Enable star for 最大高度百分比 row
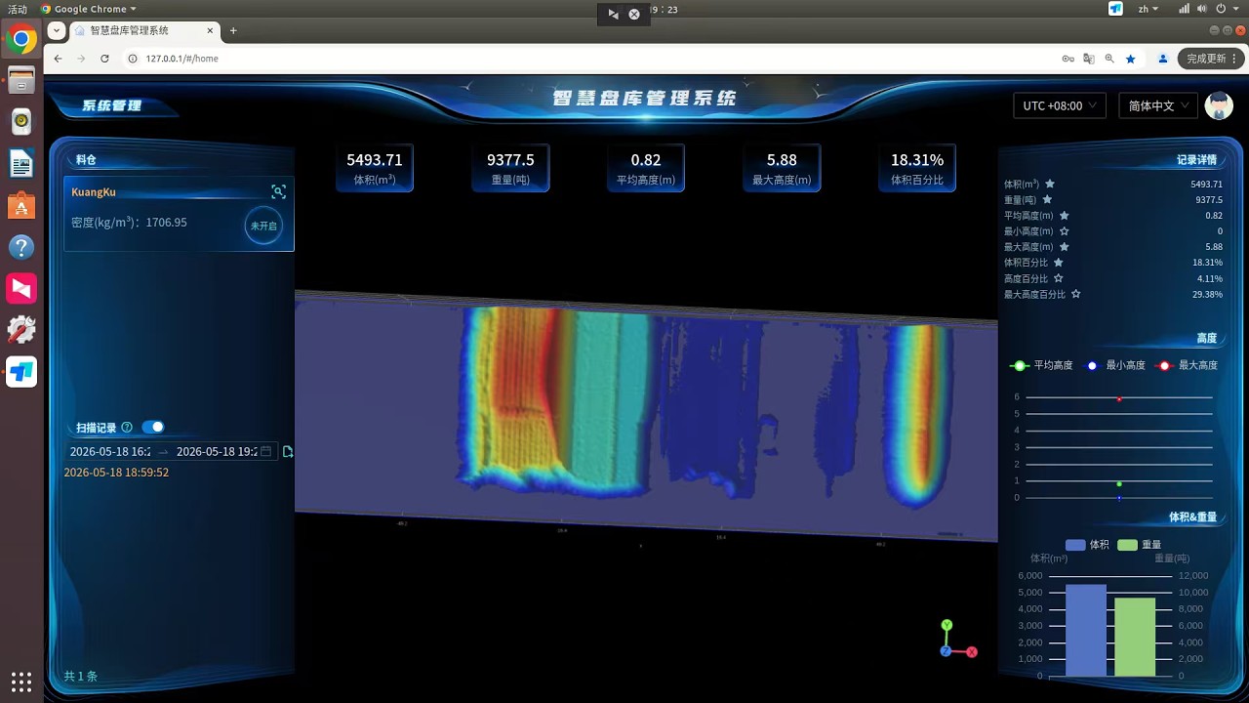The height and width of the screenshot is (703, 1249). 1075,294
